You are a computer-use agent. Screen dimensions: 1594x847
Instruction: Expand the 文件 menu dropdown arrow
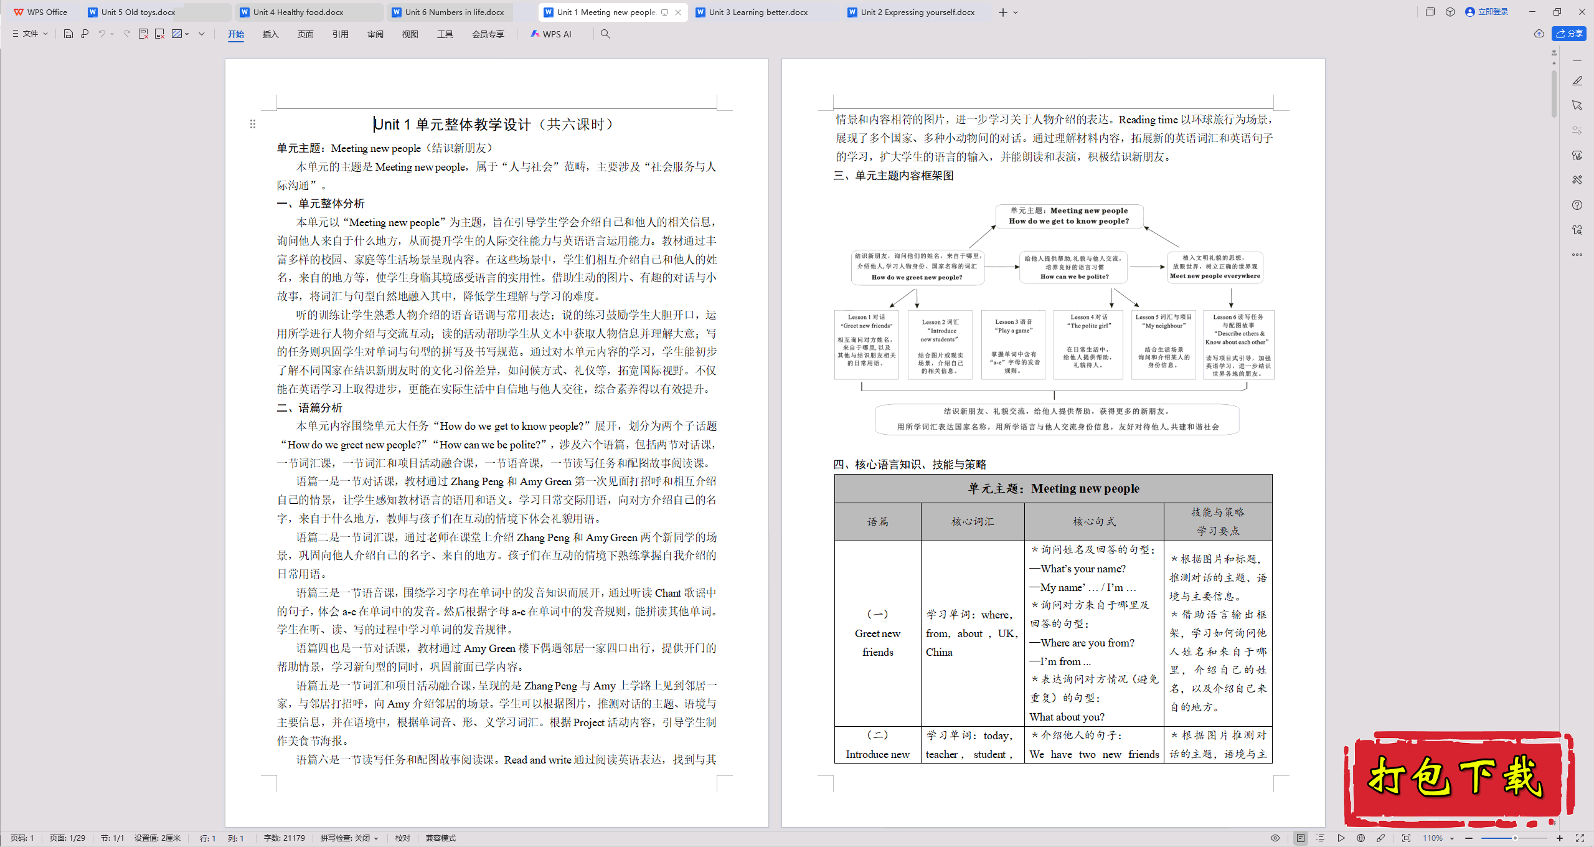coord(45,34)
